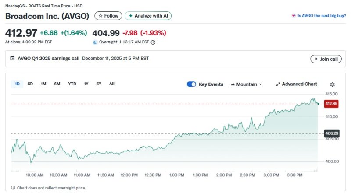Show the 1M chart range
Image resolution: width=351 pixels, height=196 pixels.
coord(43,84)
